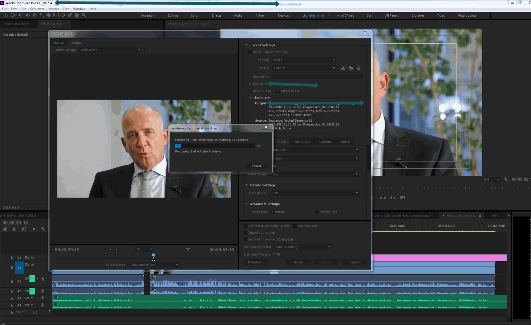Image resolution: width=531 pixels, height=325 pixels.
Task: Open the Sequence menu
Action: coord(37,9)
